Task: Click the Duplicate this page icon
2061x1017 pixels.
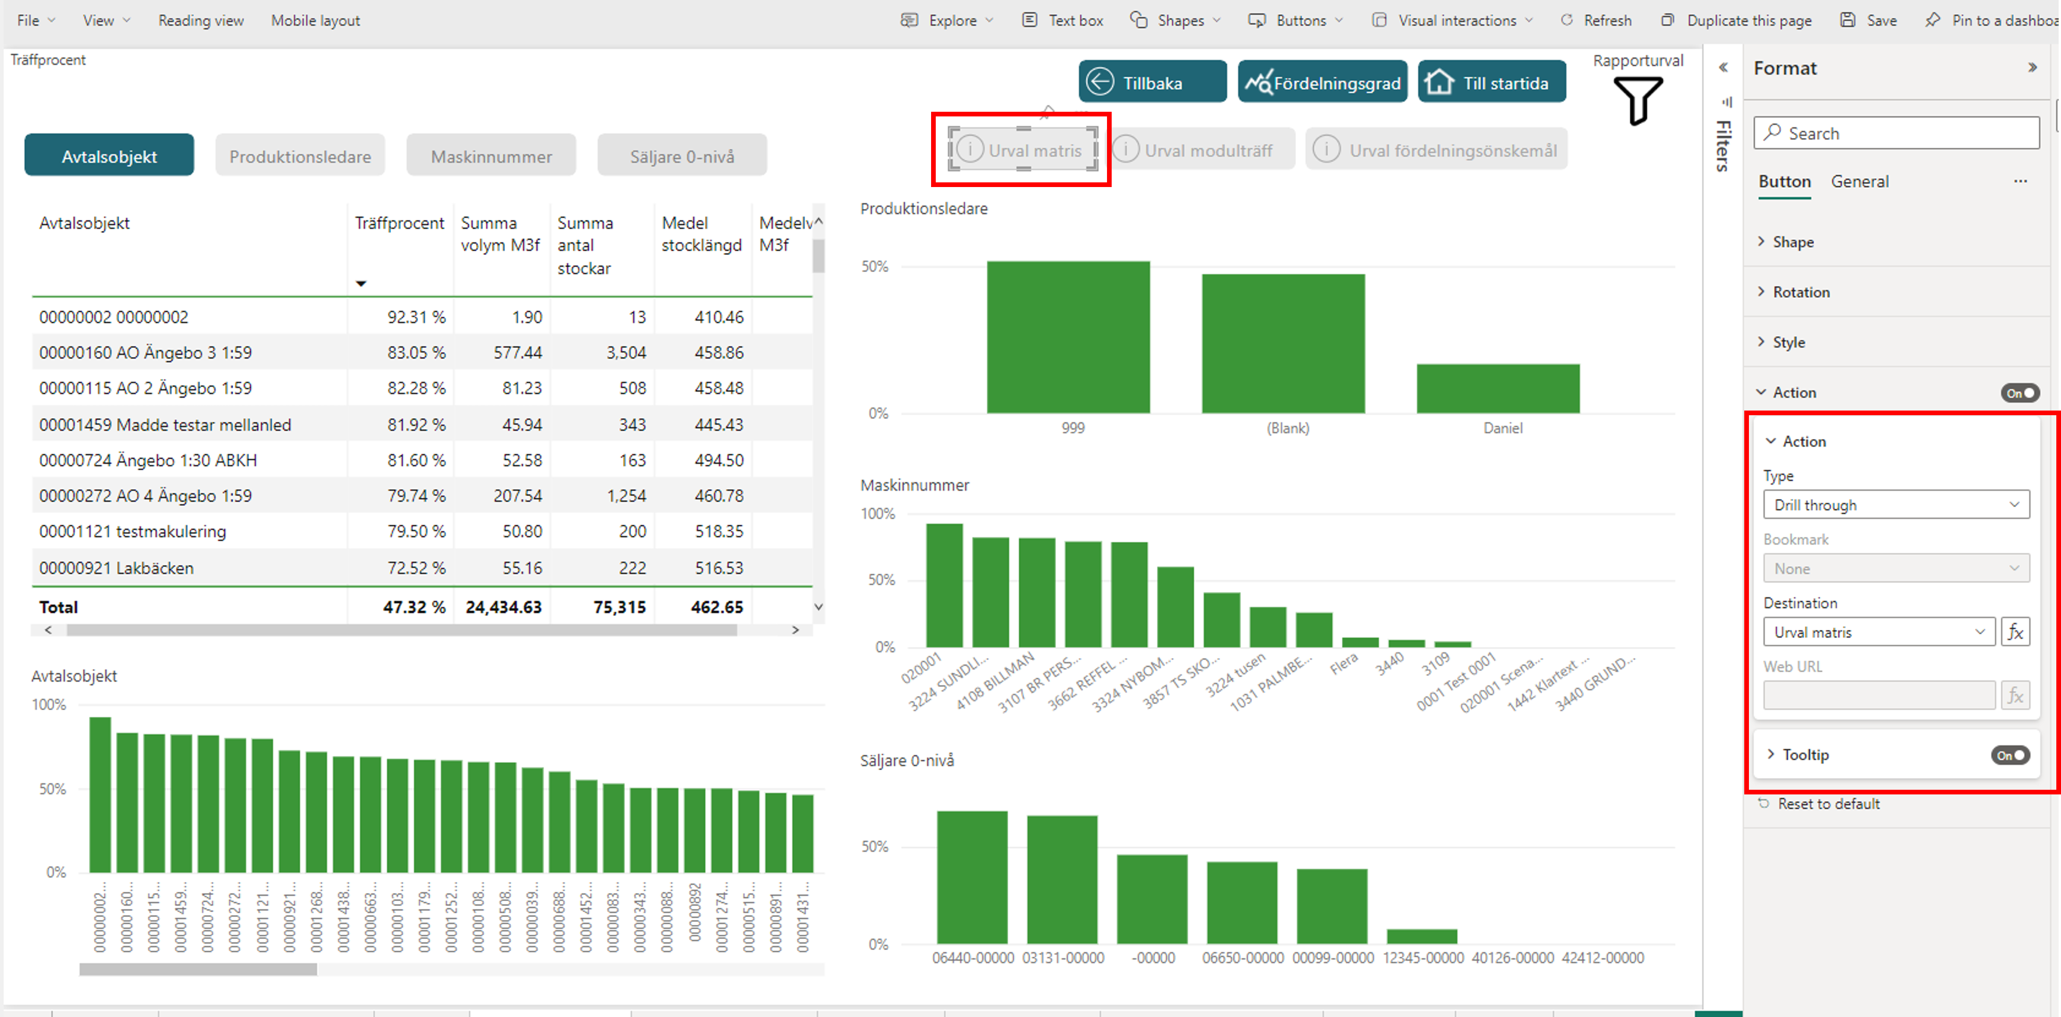Action: pos(1667,20)
